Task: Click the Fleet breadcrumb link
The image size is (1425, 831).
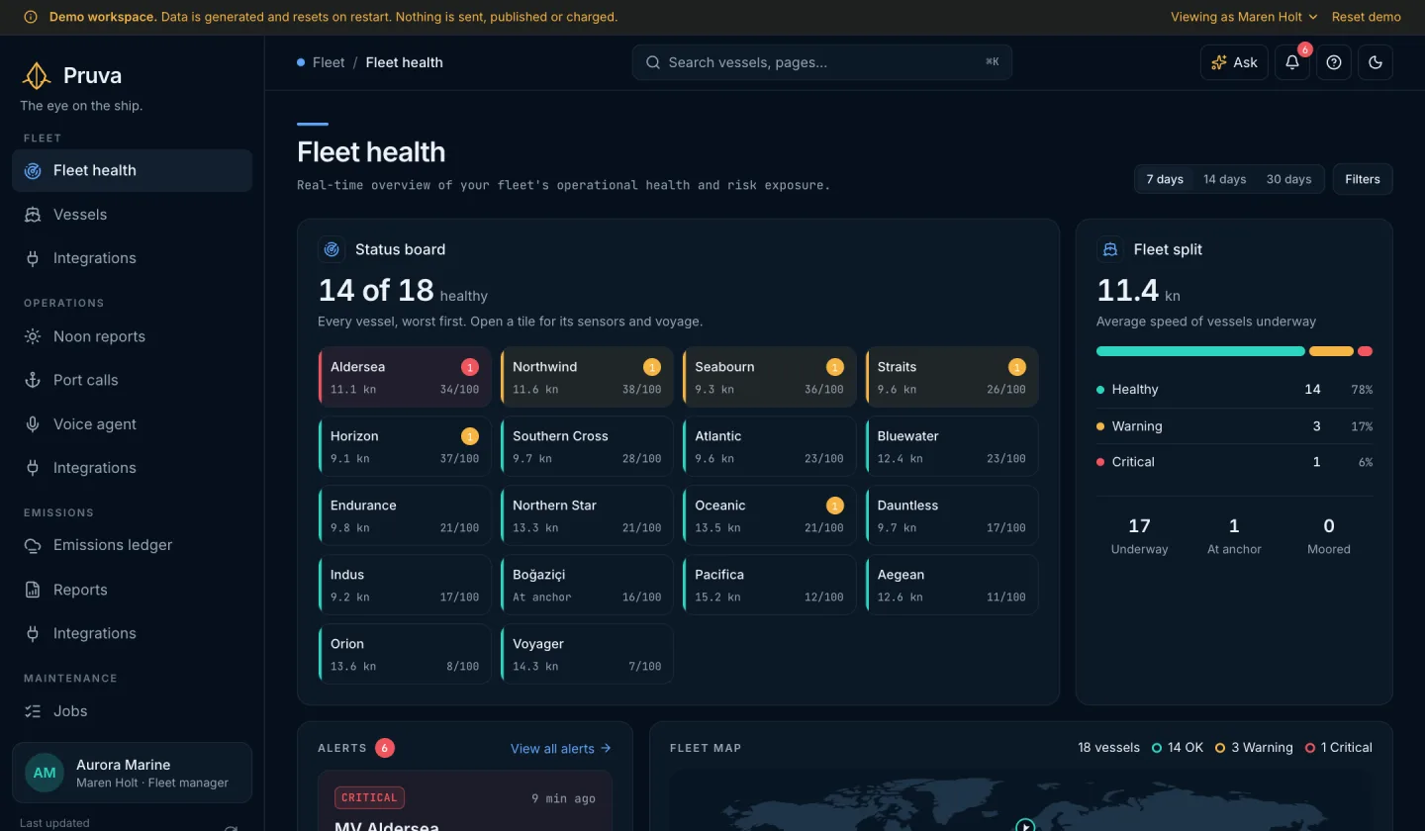Action: click(x=329, y=62)
